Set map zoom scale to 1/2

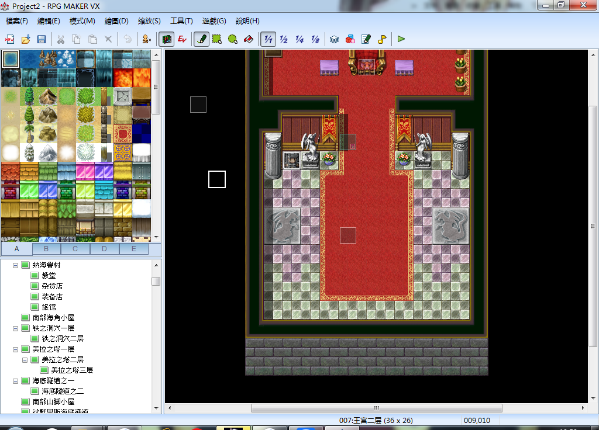284,39
